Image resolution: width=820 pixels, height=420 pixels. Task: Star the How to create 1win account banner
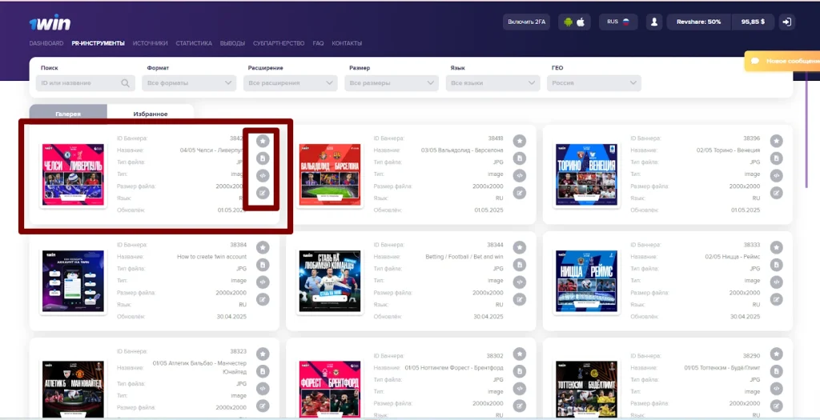tap(263, 248)
